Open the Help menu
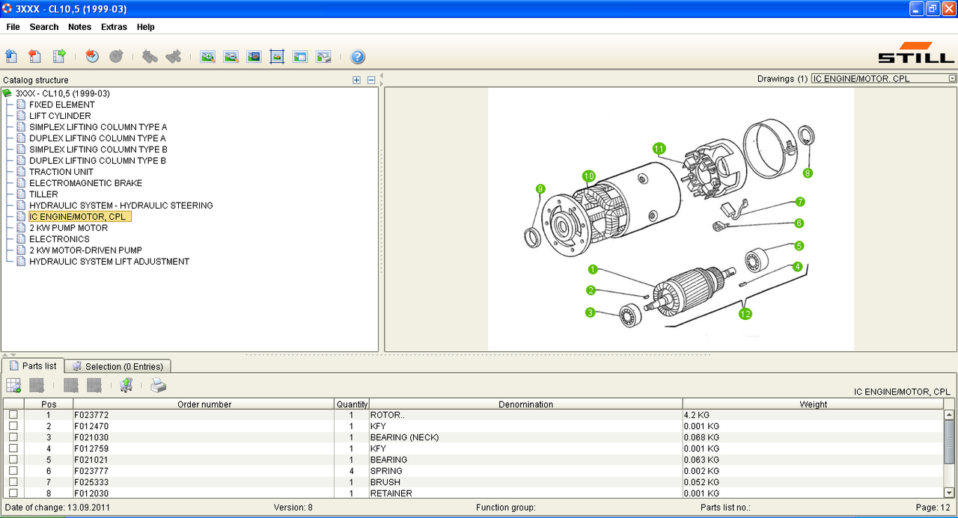Image resolution: width=958 pixels, height=518 pixels. (x=146, y=27)
